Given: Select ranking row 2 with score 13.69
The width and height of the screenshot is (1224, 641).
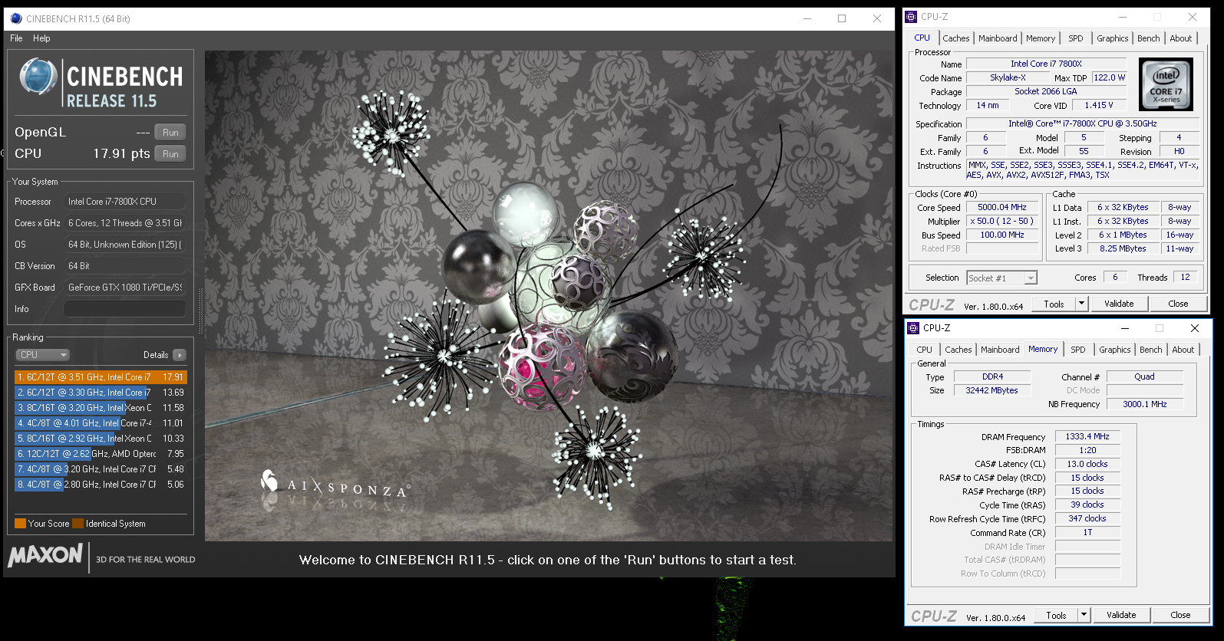Looking at the screenshot, I should point(101,393).
